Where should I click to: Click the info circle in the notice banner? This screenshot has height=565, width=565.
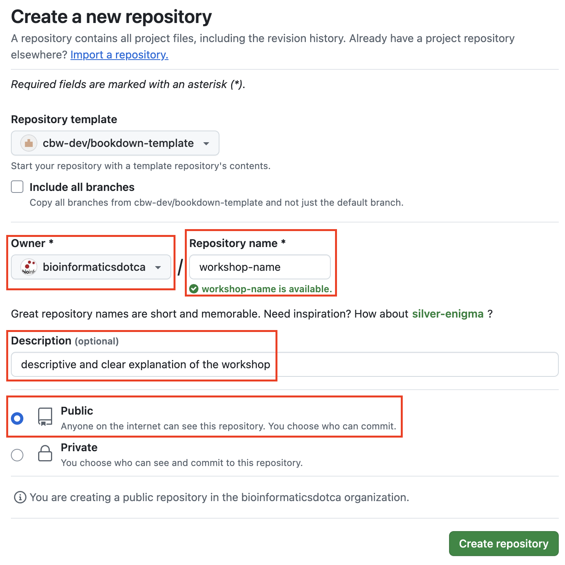coord(19,497)
